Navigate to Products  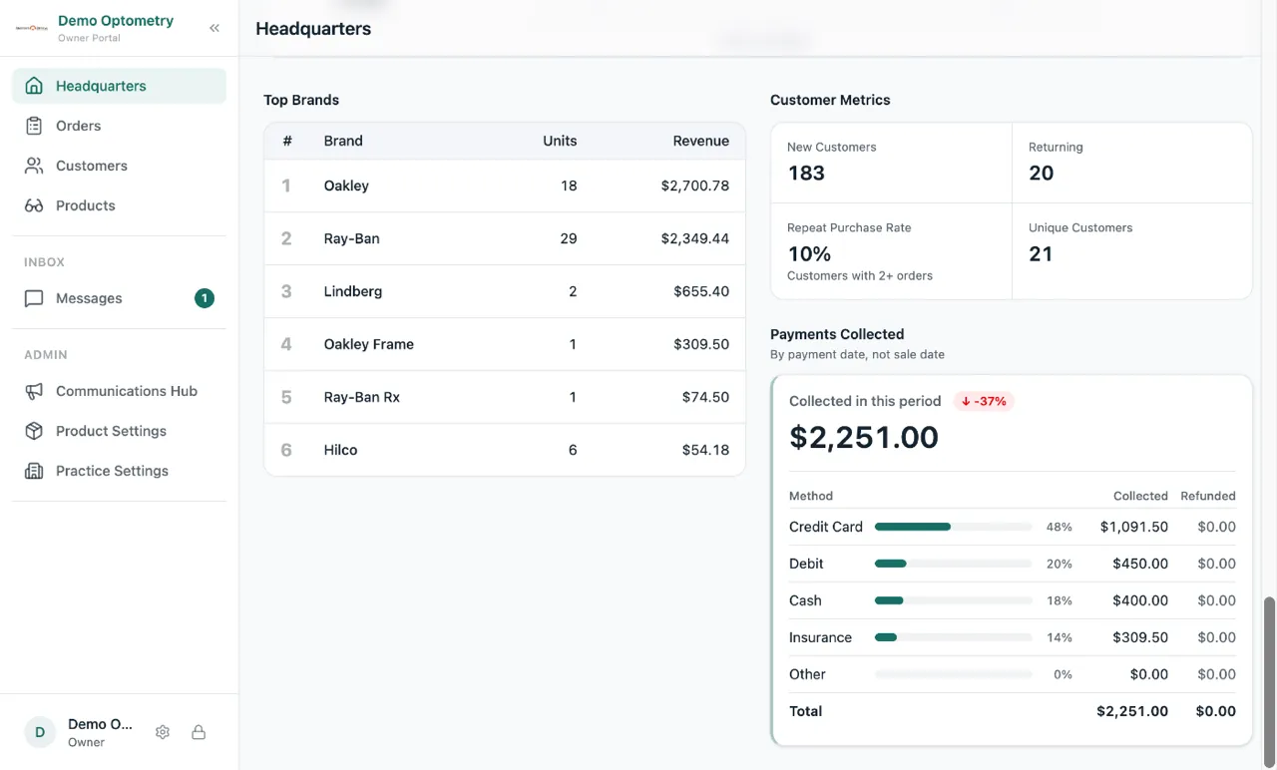(119, 205)
